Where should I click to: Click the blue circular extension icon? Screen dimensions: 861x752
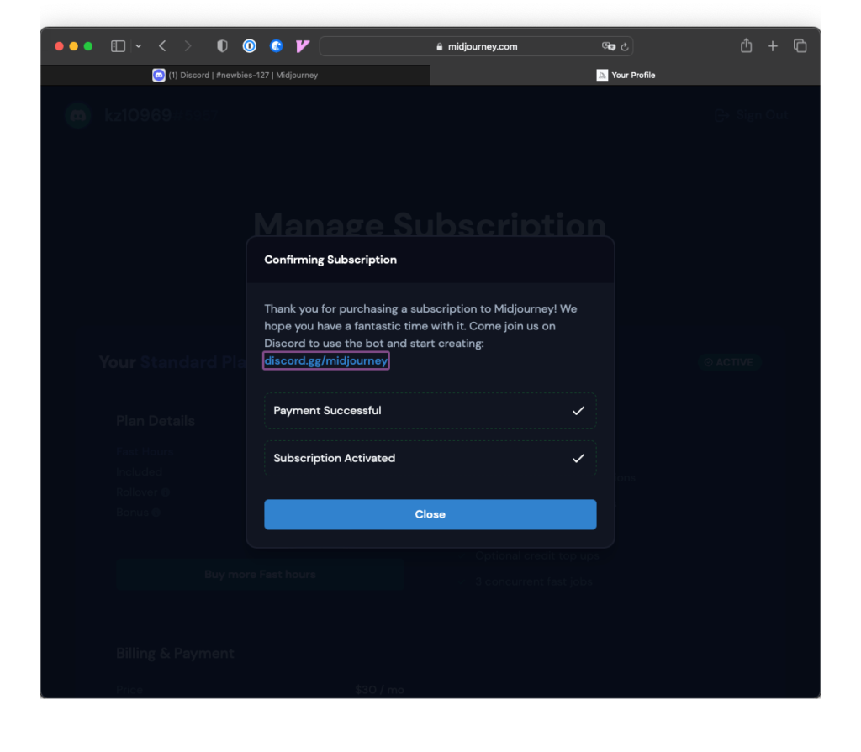276,46
